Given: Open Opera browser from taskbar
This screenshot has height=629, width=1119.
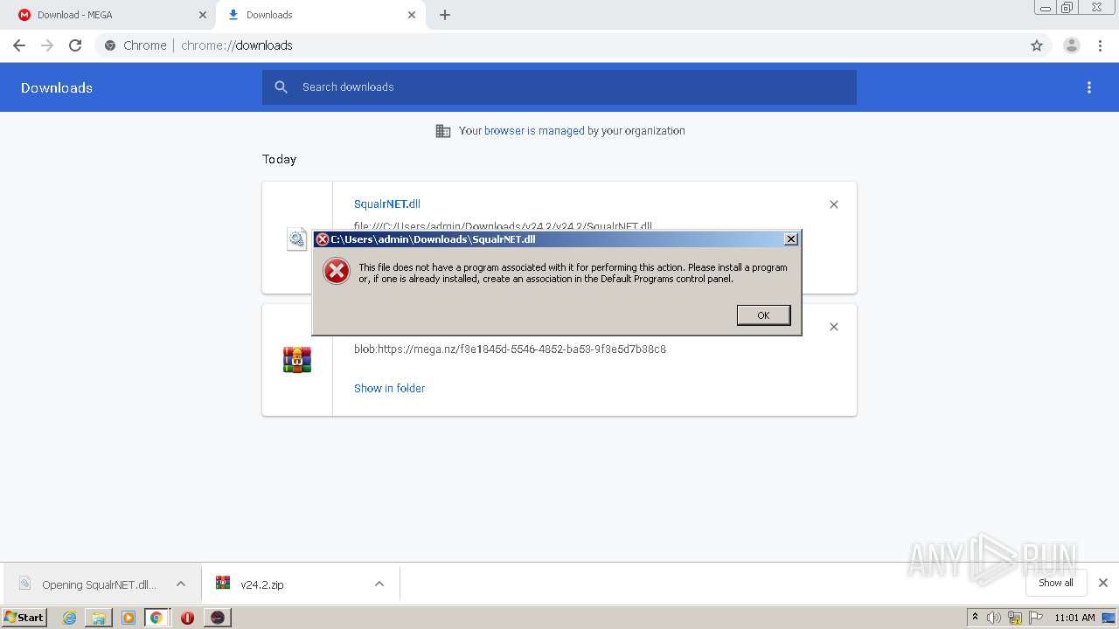Looking at the screenshot, I should coord(187,618).
